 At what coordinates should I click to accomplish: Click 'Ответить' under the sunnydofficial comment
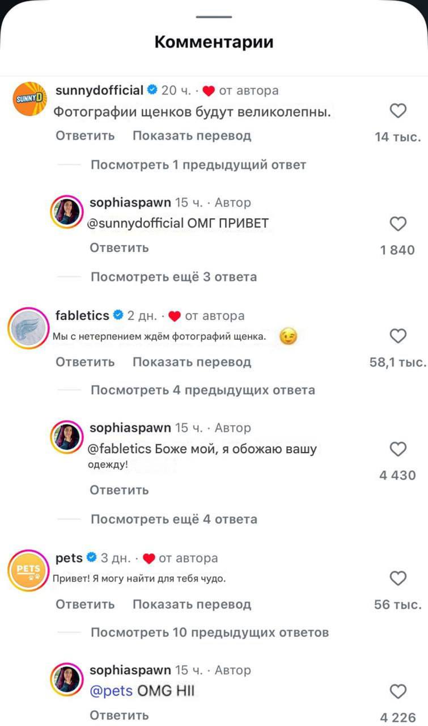click(x=85, y=136)
